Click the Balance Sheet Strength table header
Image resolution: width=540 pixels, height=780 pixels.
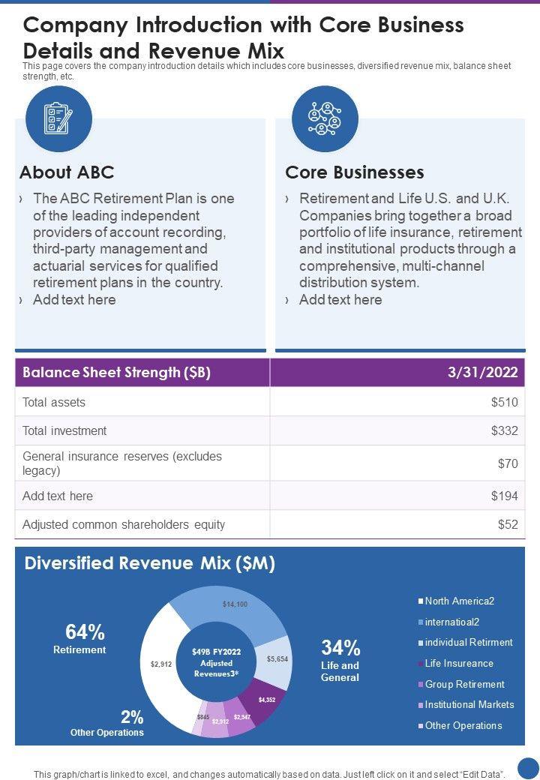(116, 373)
